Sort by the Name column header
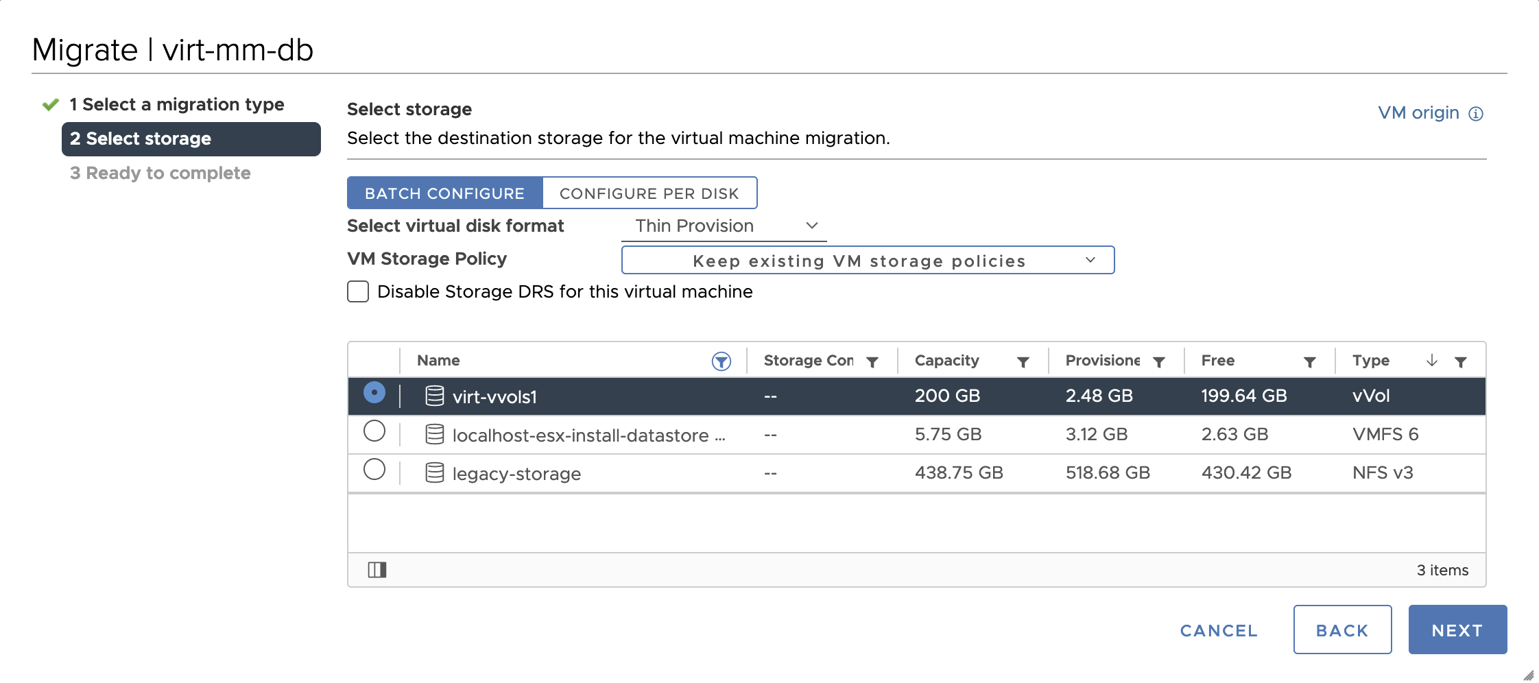1539x683 pixels. [x=438, y=361]
